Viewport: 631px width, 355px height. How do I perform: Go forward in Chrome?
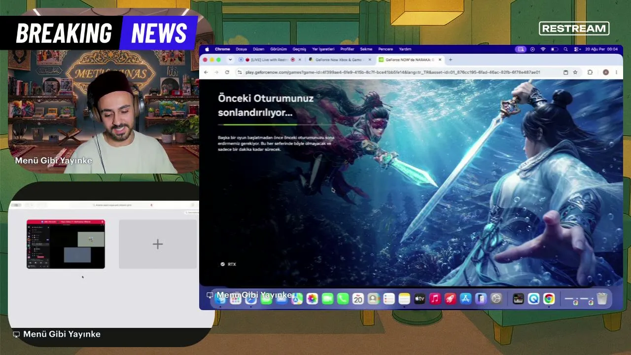click(216, 72)
